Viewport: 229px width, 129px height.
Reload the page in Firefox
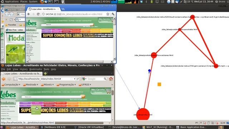click(78, 79)
